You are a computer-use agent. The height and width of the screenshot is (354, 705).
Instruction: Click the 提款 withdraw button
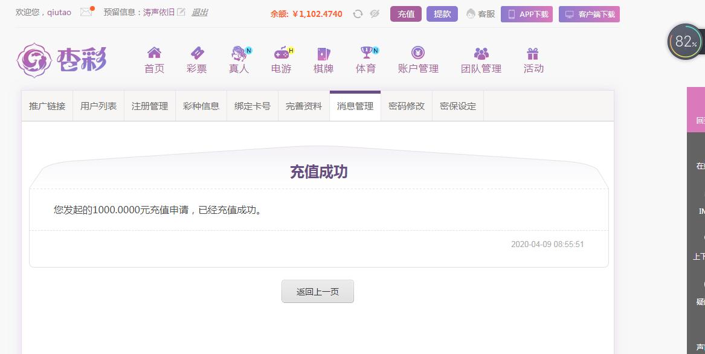(442, 14)
